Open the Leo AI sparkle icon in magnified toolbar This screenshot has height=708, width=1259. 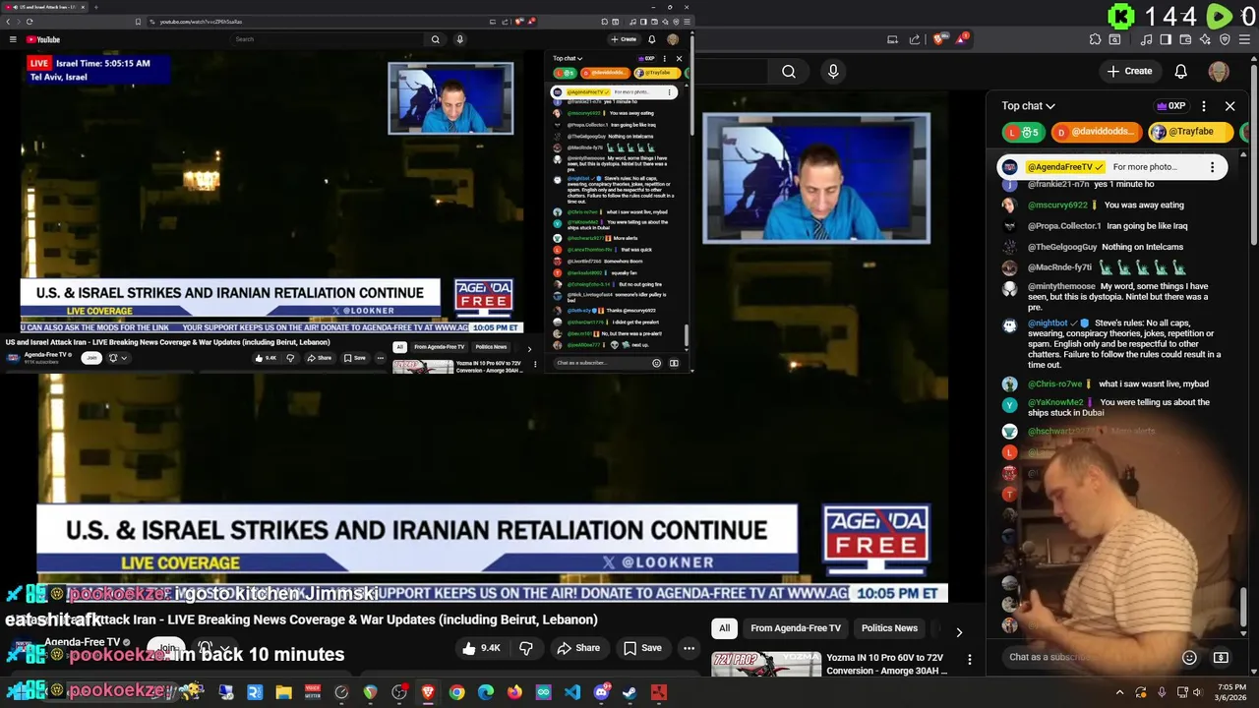click(1205, 39)
